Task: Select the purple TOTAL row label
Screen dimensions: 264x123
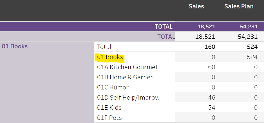Action: click(x=164, y=27)
